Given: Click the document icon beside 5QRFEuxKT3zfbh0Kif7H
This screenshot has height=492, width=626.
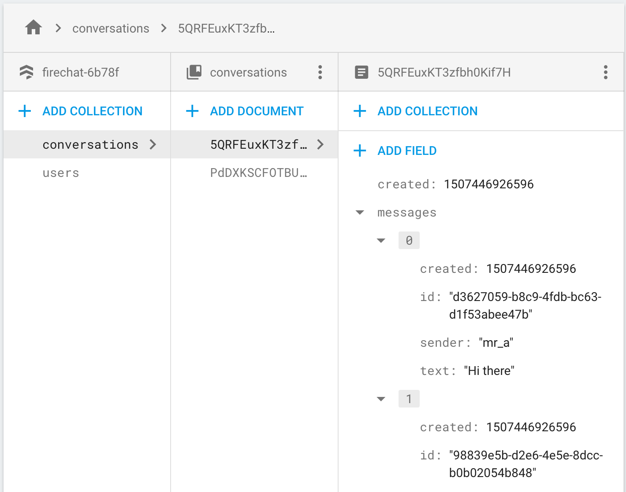Looking at the screenshot, I should pyautogui.click(x=361, y=72).
